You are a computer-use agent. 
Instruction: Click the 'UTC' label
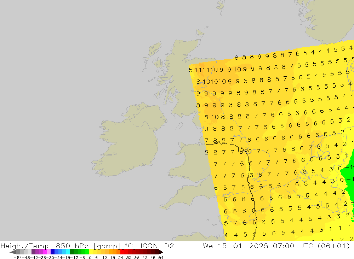tap(306, 246)
